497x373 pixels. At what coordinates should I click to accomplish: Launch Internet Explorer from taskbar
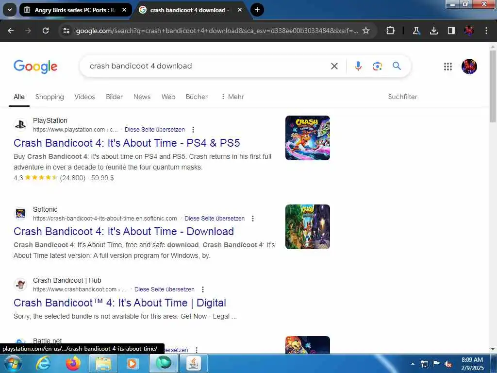click(x=43, y=363)
